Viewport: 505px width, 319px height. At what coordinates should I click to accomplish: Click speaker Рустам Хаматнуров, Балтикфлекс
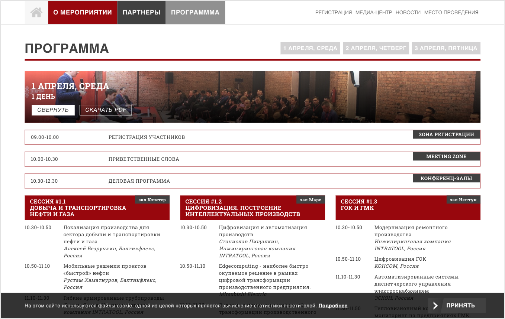110,284
